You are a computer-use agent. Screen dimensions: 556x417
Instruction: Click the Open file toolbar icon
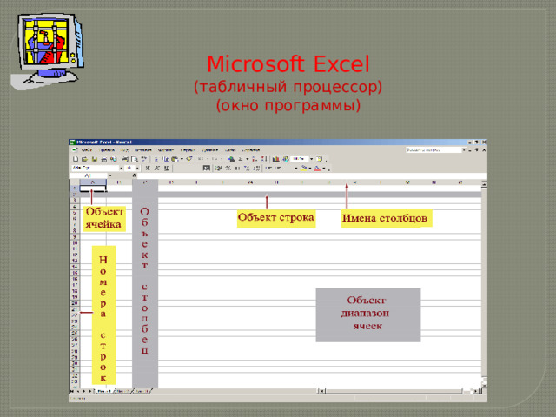[x=84, y=159]
